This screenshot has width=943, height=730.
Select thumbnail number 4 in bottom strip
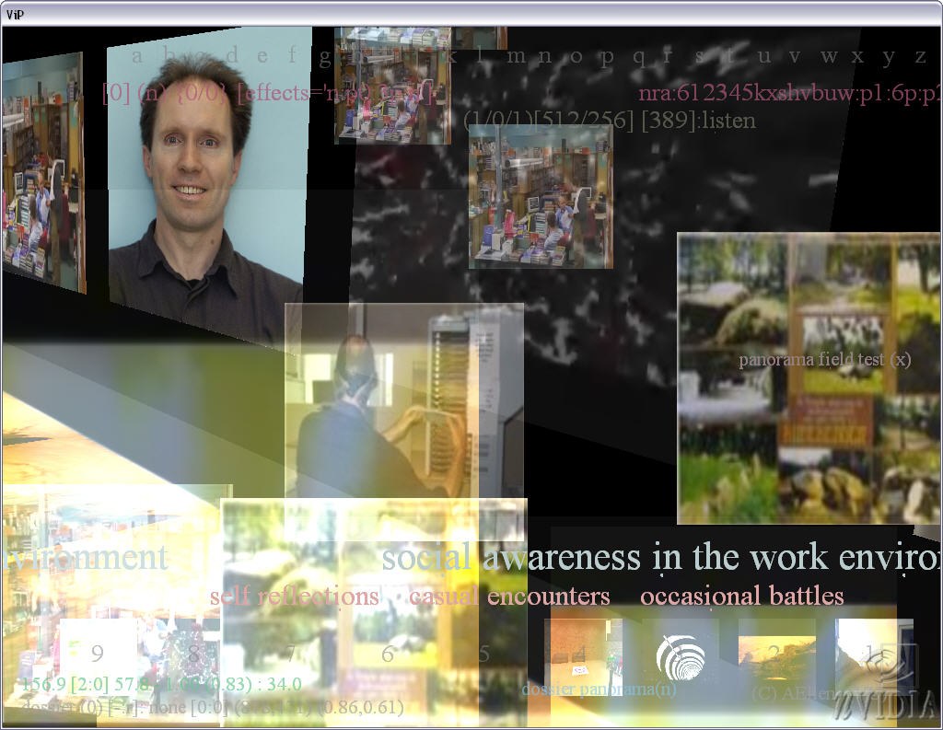pos(580,654)
